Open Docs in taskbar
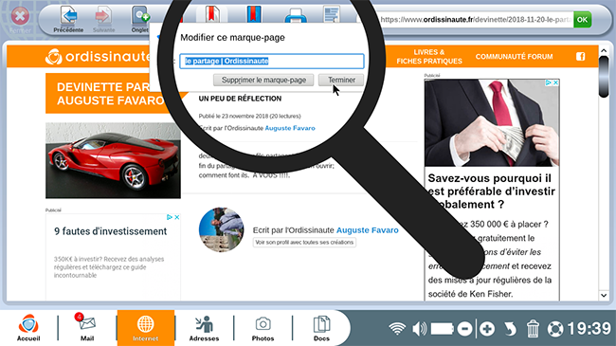This screenshot has height=346, width=616. [x=321, y=328]
